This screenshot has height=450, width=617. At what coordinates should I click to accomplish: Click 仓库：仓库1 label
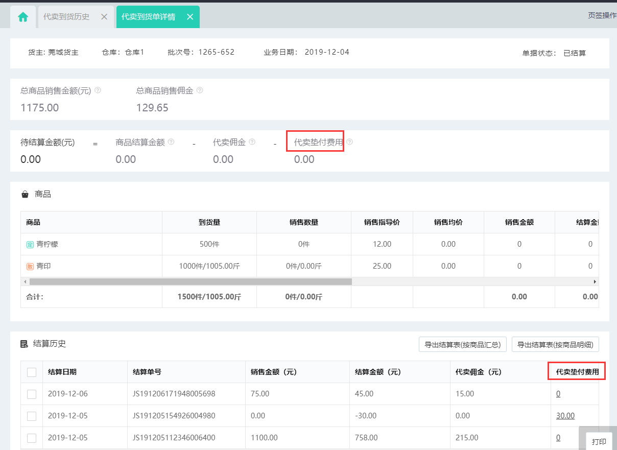tap(123, 52)
